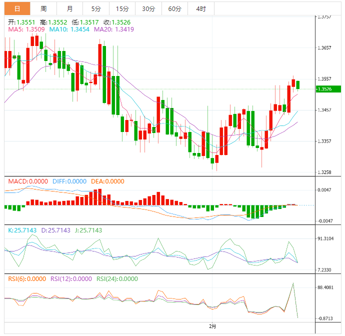
Task: Click the green current price tag 1.3526
Action: click(x=328, y=89)
